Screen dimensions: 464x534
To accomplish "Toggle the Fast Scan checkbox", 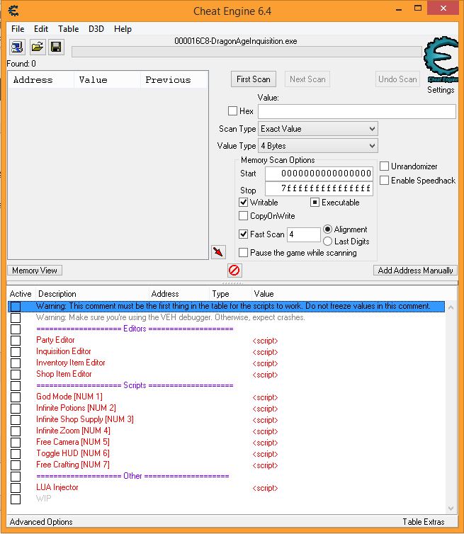I will click(x=243, y=234).
